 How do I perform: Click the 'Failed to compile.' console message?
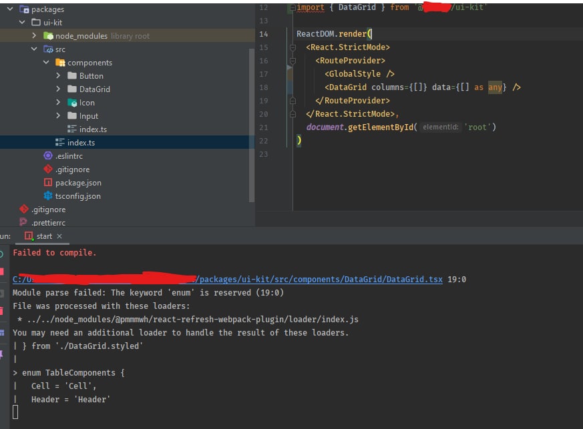[55, 253]
